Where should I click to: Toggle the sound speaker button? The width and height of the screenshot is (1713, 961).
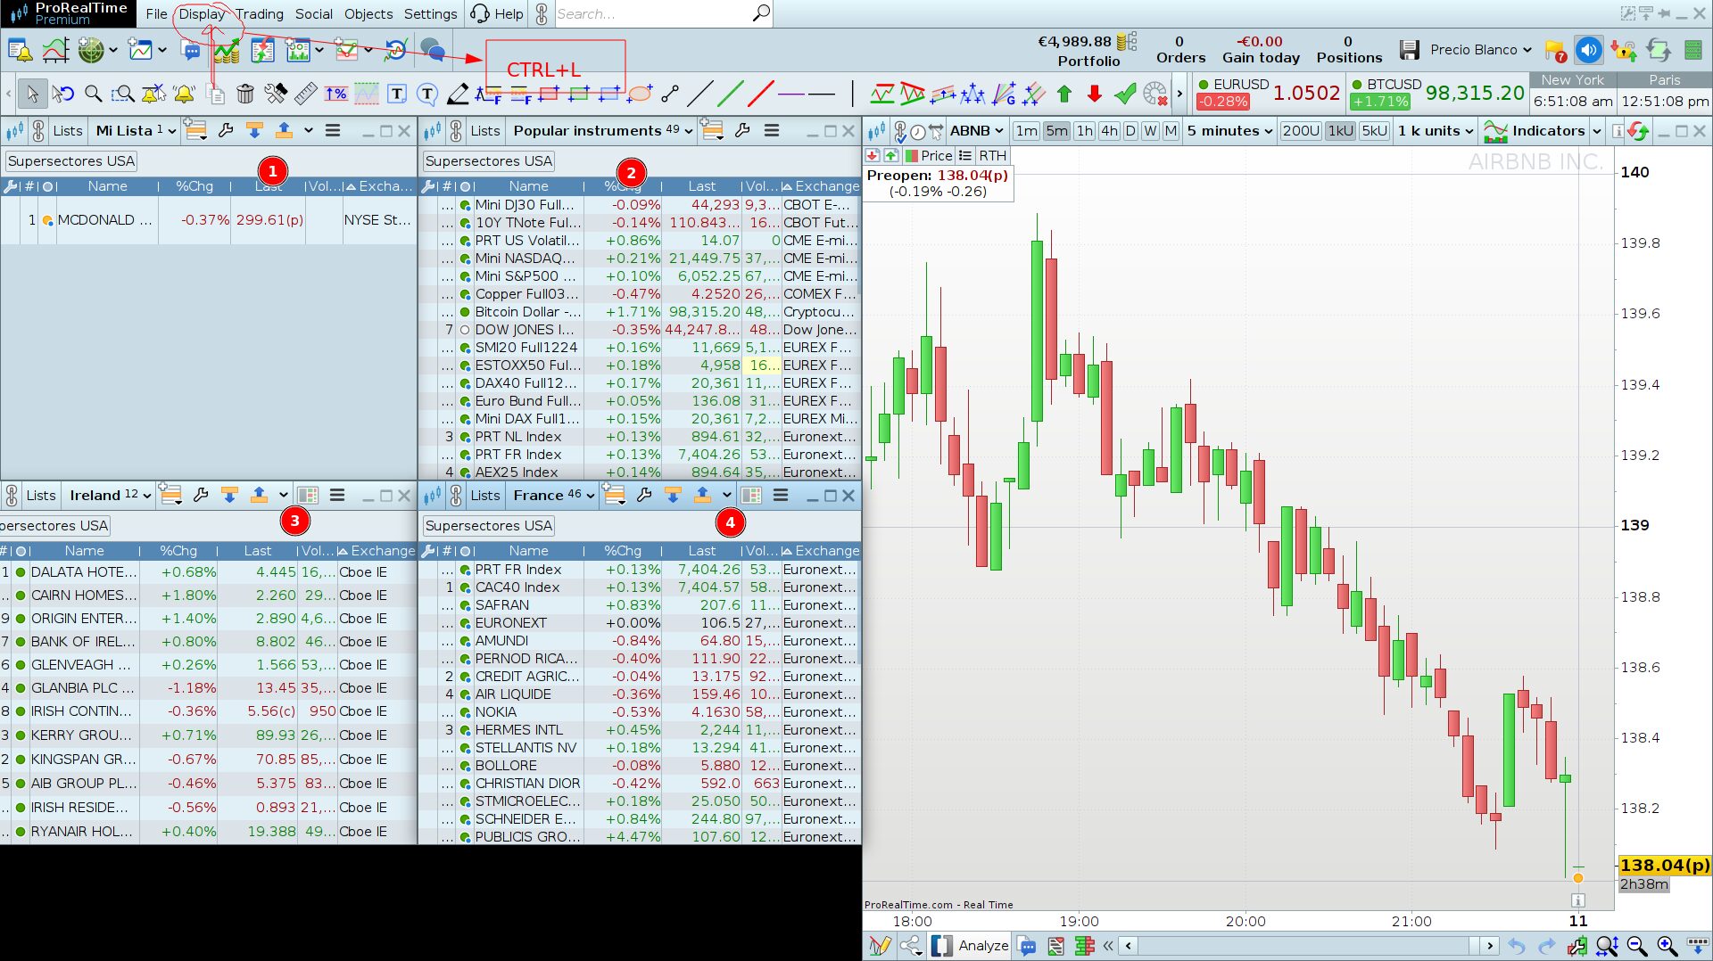click(x=1589, y=51)
